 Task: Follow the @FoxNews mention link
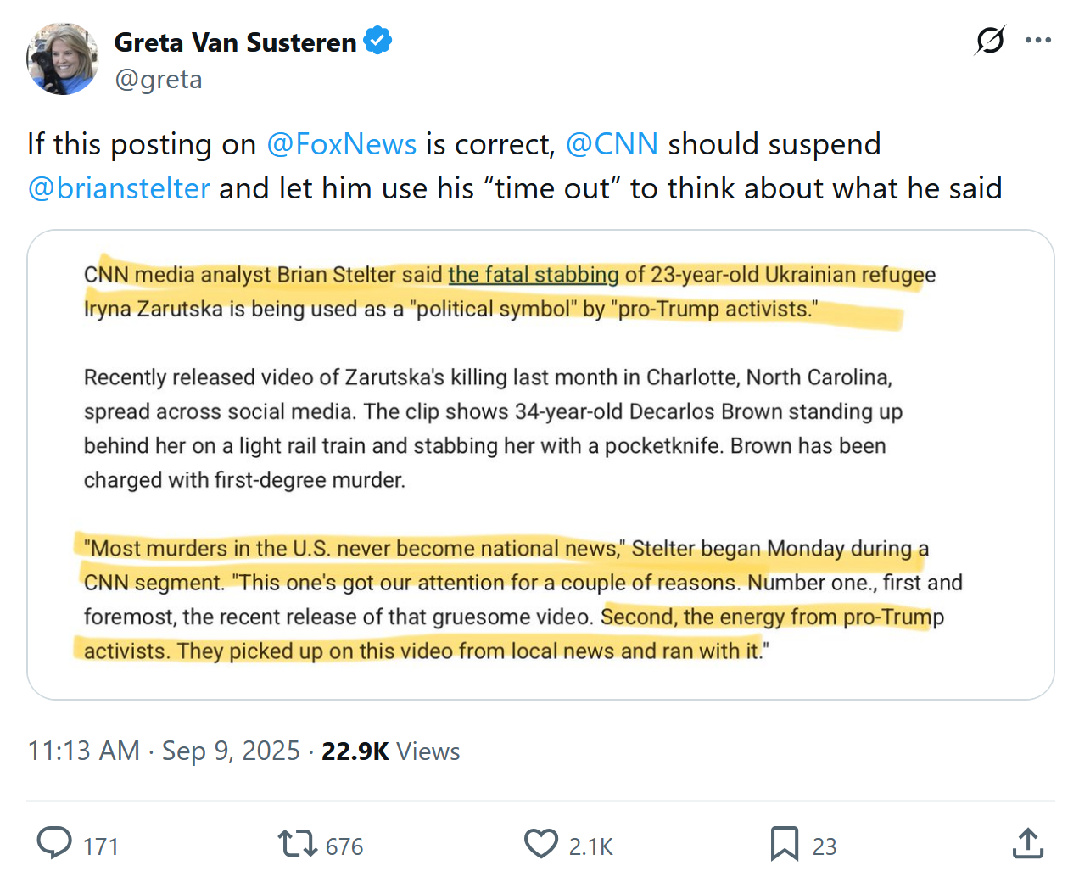tap(341, 144)
